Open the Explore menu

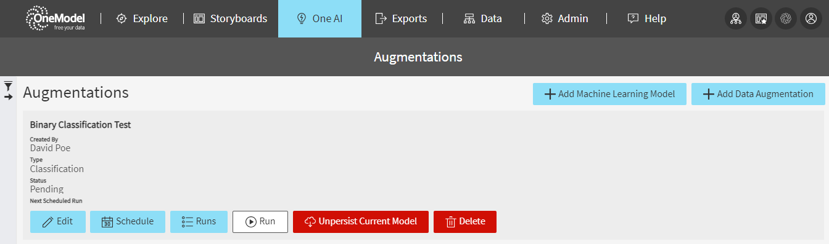[142, 18]
